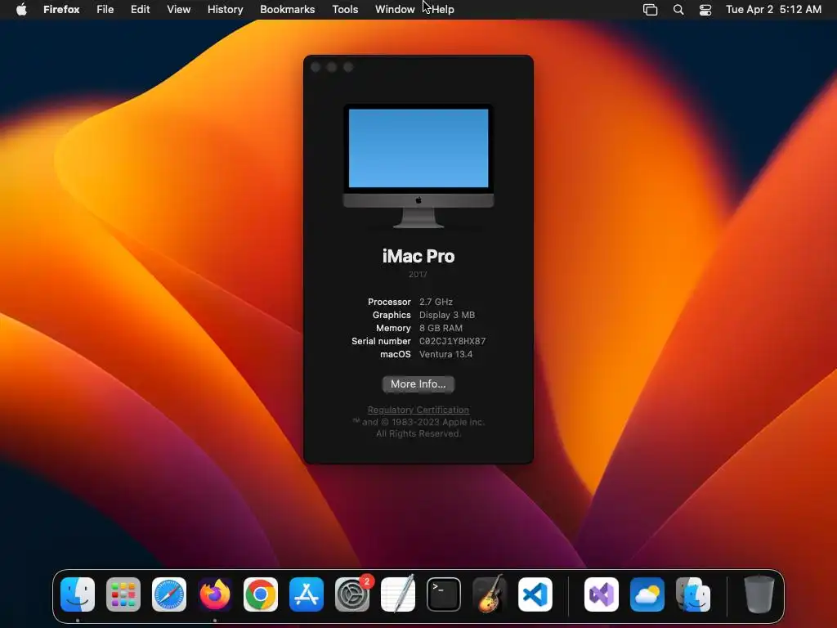Open the File menu

point(105,10)
